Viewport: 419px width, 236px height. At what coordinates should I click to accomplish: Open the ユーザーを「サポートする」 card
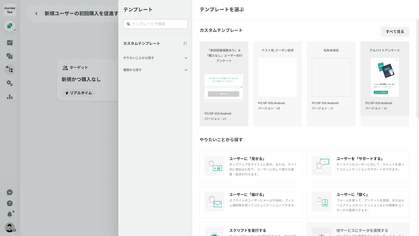click(x=358, y=166)
